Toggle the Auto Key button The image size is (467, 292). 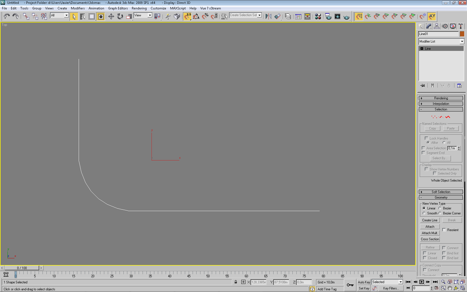pyautogui.click(x=364, y=282)
